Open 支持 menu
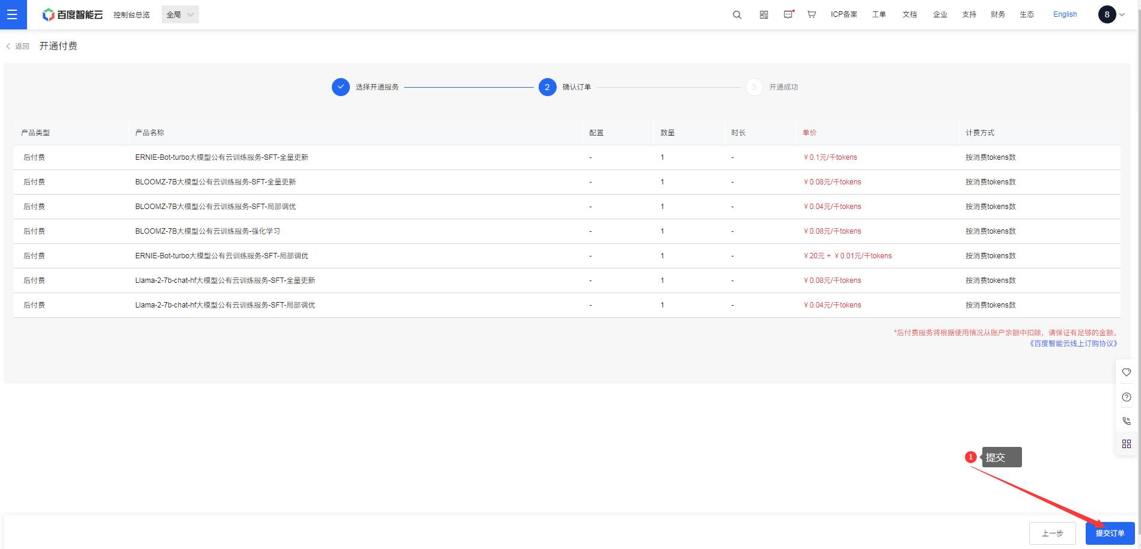Screen dimensions: 1141x549 pos(969,14)
